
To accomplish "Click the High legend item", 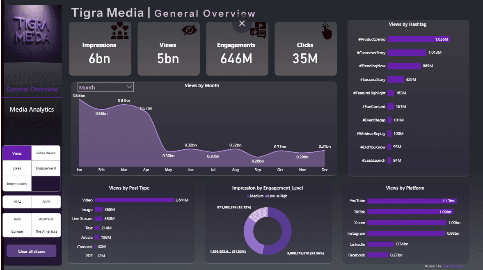I will coord(282,196).
